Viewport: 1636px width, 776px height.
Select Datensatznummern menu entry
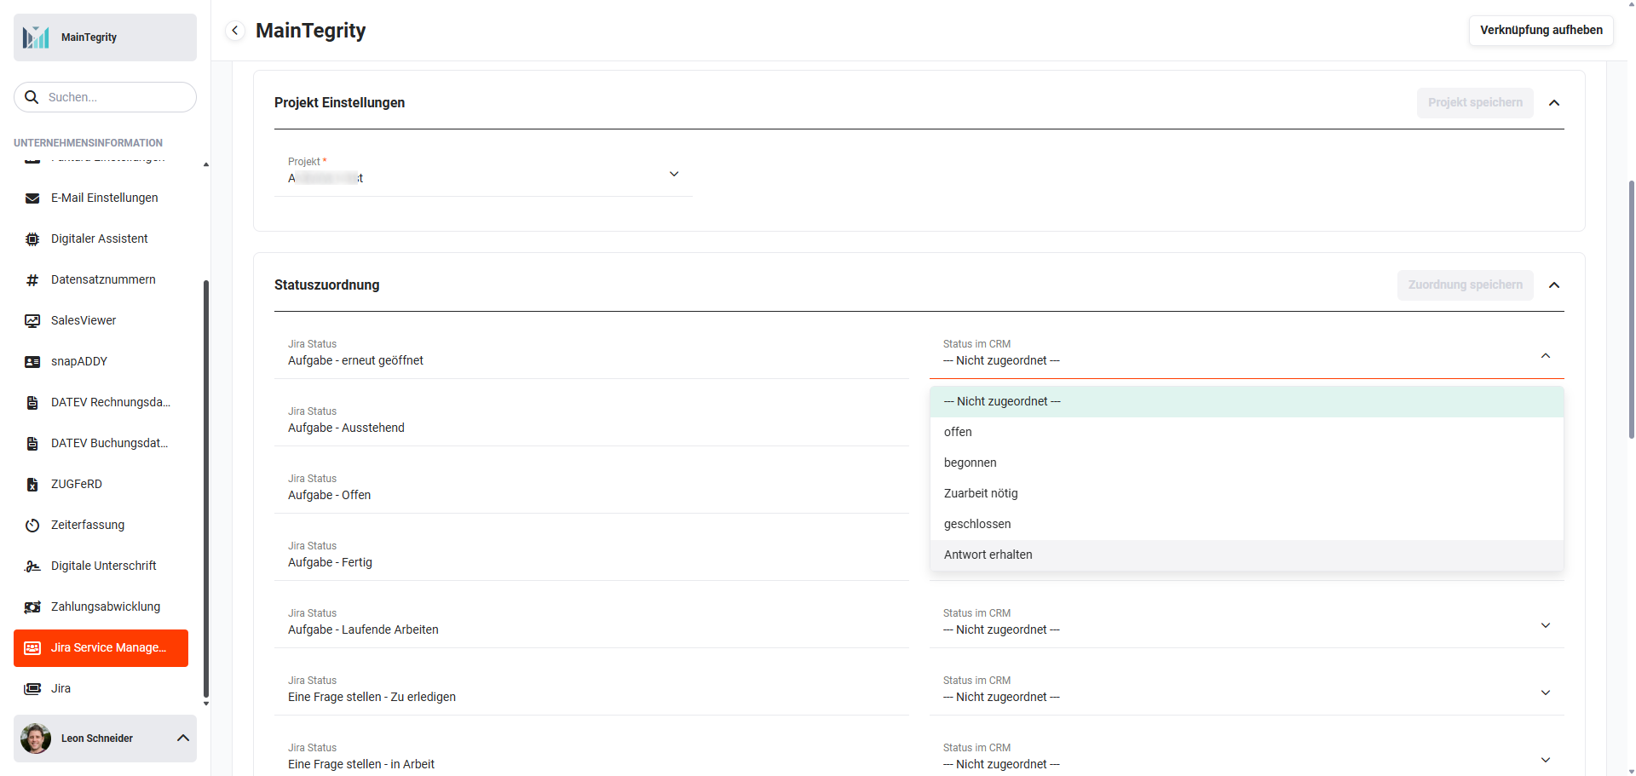(x=101, y=279)
